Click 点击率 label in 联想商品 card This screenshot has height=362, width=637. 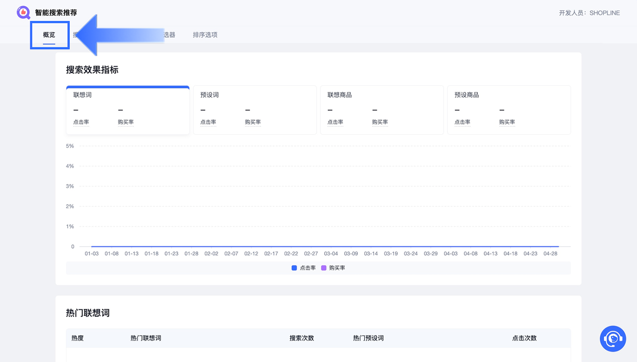tap(335, 122)
